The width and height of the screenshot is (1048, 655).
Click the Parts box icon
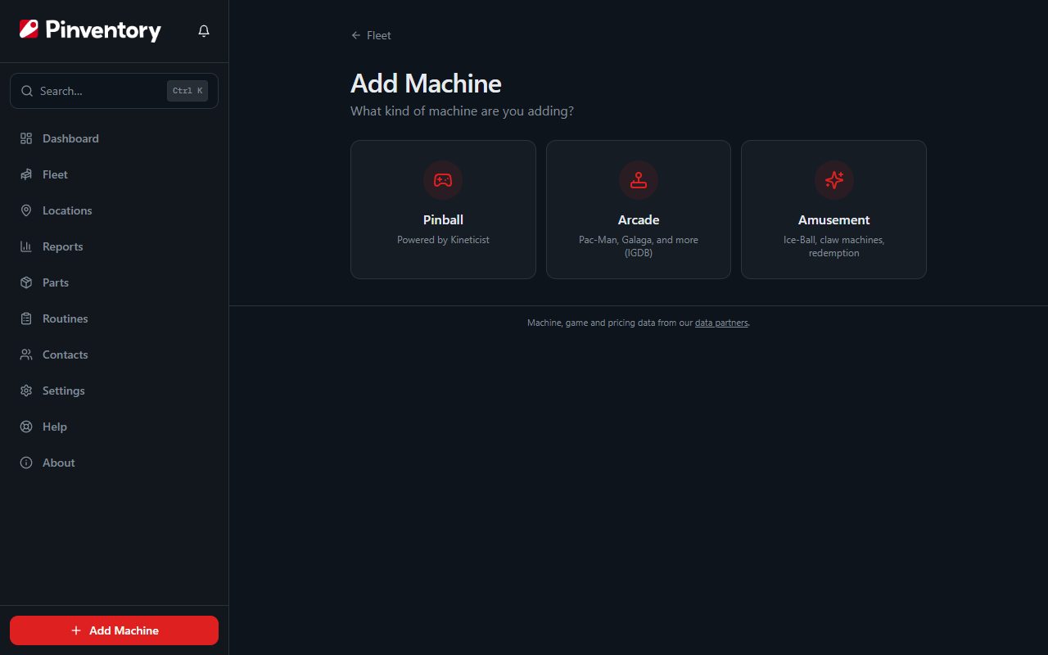[26, 282]
